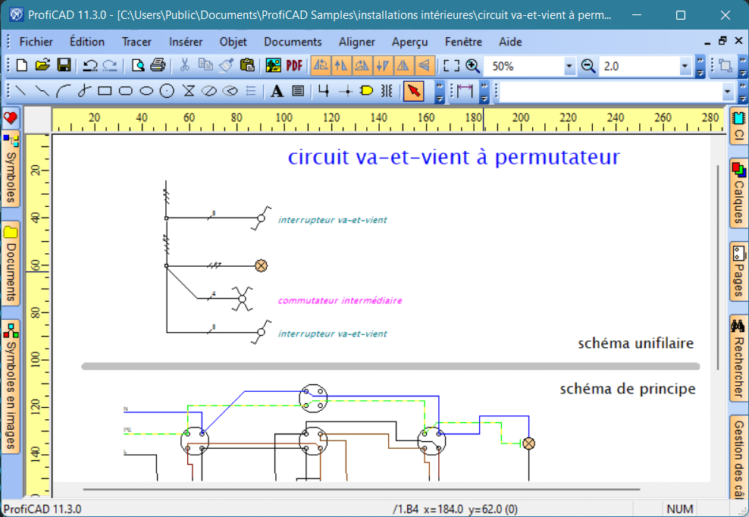Select the yellow wire label tool
The height and width of the screenshot is (517, 749).
click(367, 90)
